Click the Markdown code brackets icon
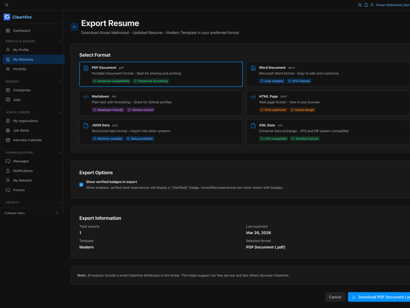The image size is (410, 308). point(86,97)
